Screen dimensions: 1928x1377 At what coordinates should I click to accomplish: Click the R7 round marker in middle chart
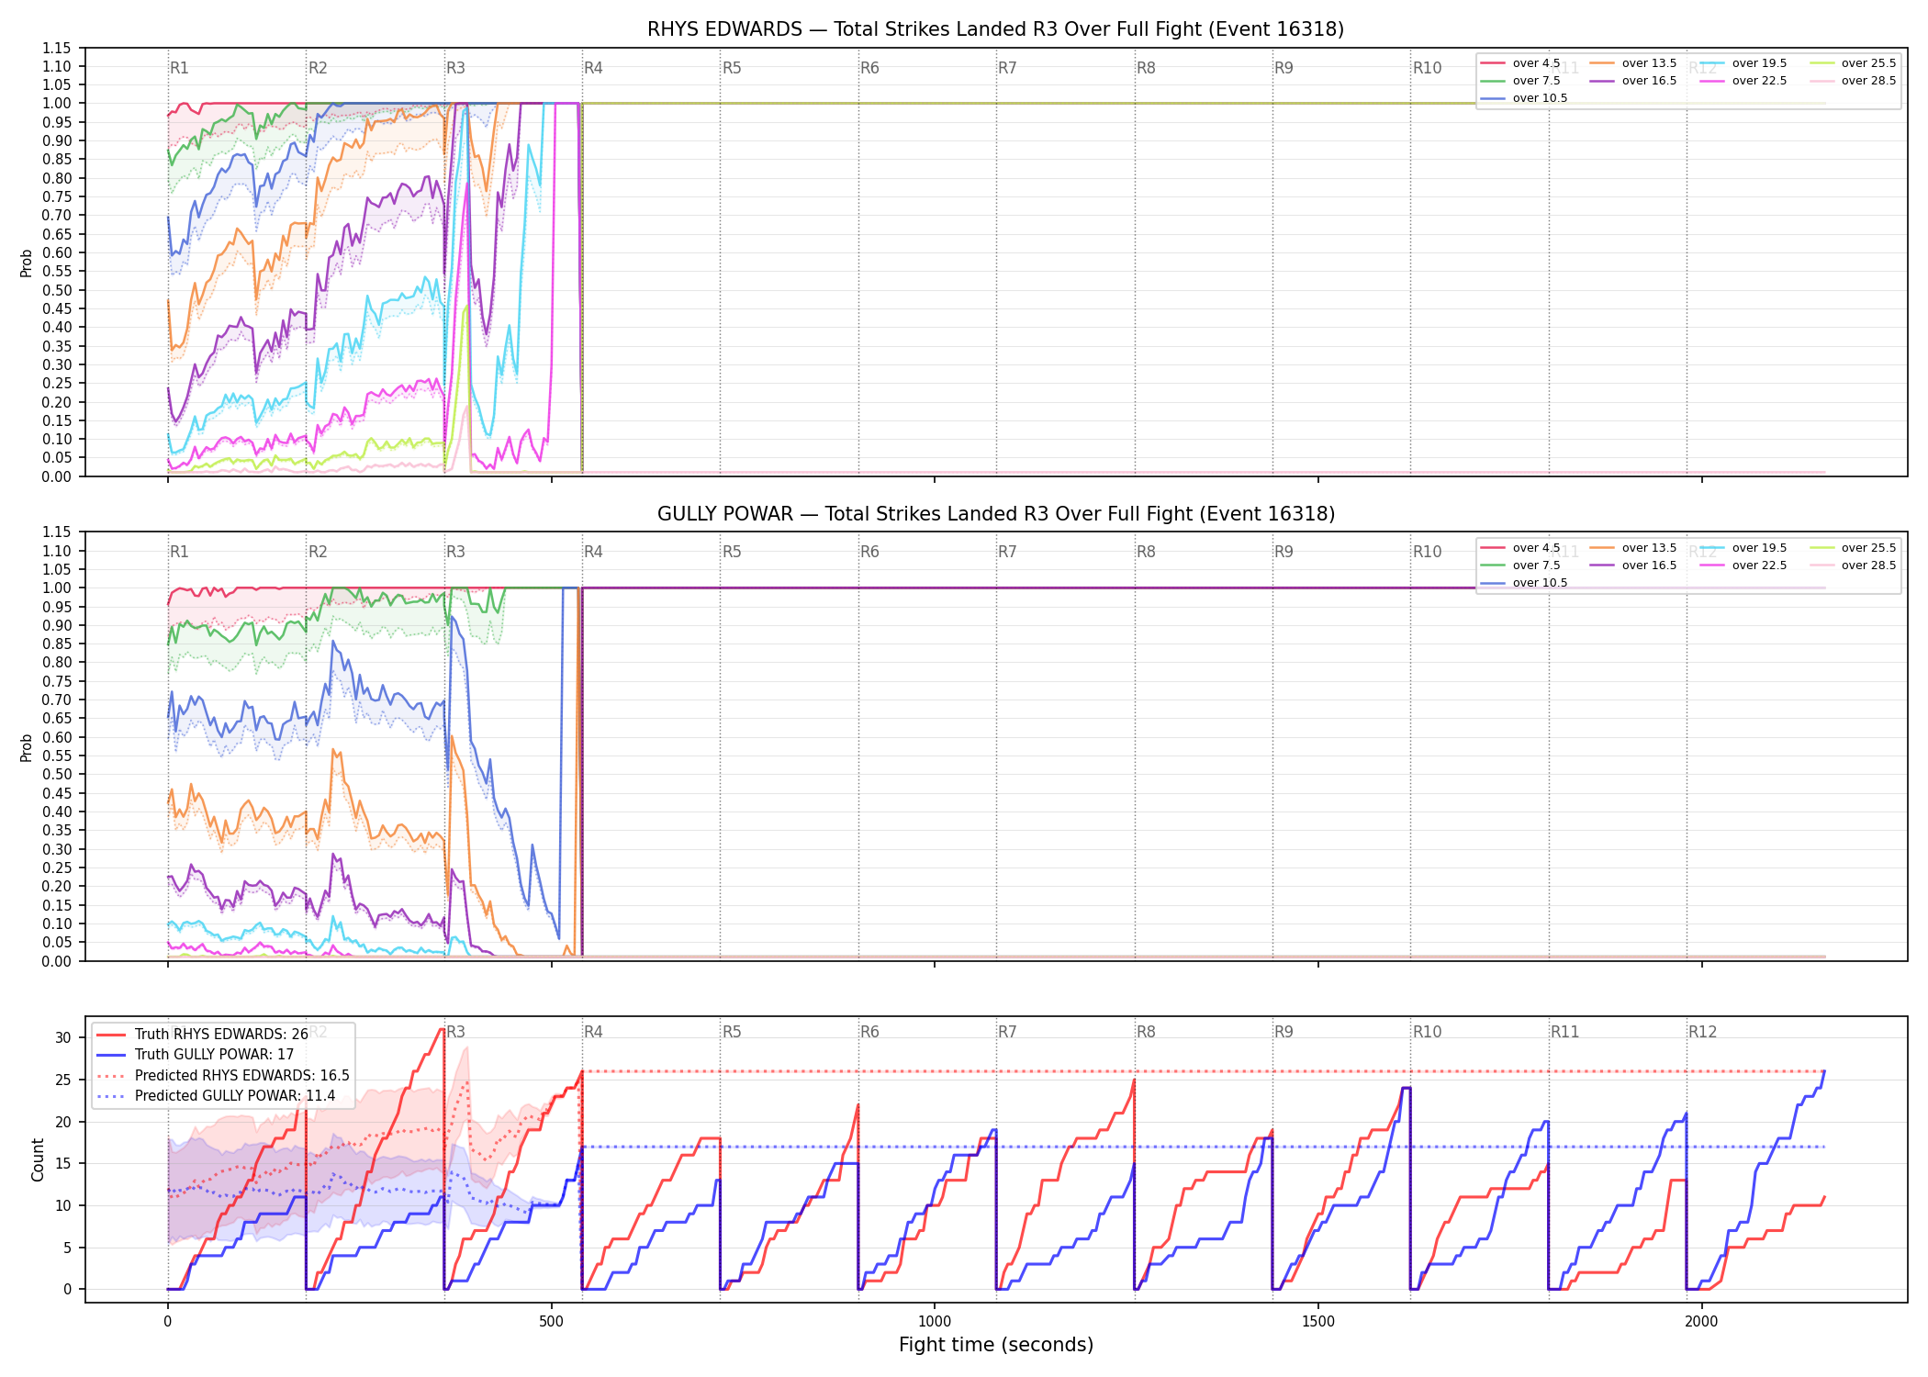[x=1007, y=552]
